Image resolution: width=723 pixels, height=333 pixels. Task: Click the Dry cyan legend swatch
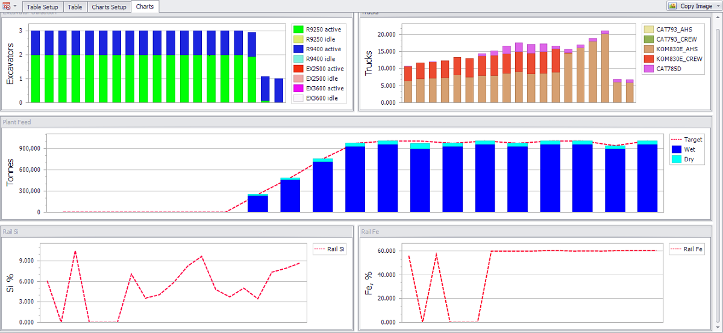676,159
